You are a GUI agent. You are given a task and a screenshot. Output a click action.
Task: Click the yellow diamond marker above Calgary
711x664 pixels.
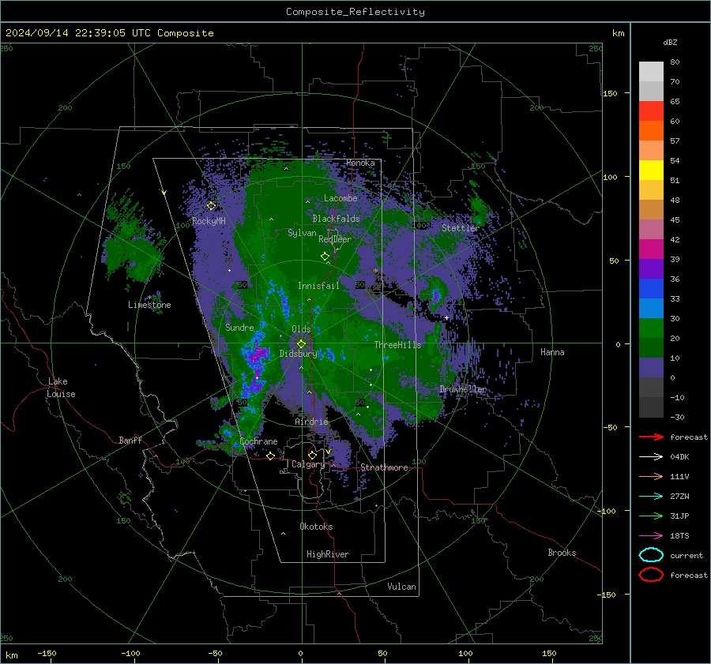(312, 455)
